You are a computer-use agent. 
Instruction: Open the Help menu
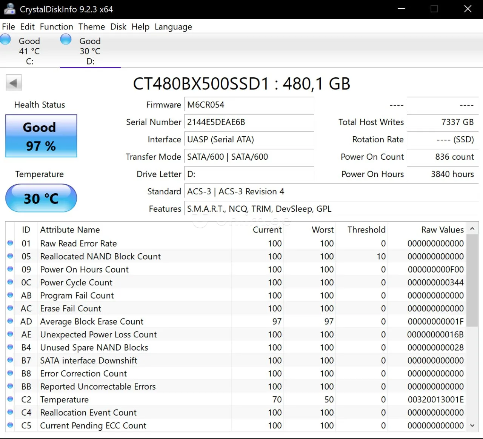(140, 27)
